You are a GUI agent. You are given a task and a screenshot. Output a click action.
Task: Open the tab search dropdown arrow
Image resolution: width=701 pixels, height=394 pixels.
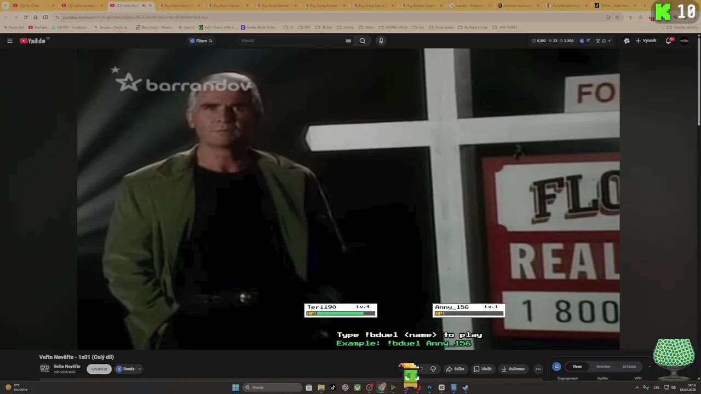pos(5,5)
